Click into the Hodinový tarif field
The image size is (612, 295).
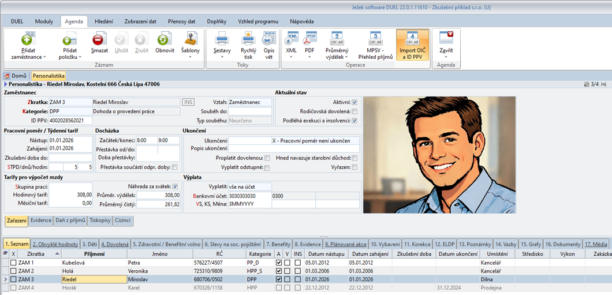click(70, 195)
